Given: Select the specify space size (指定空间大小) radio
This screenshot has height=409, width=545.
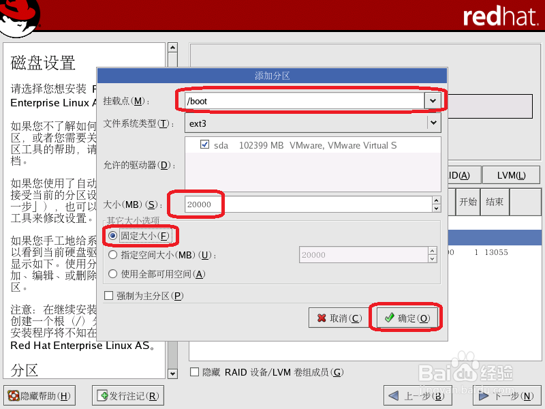Looking at the screenshot, I should [x=112, y=255].
